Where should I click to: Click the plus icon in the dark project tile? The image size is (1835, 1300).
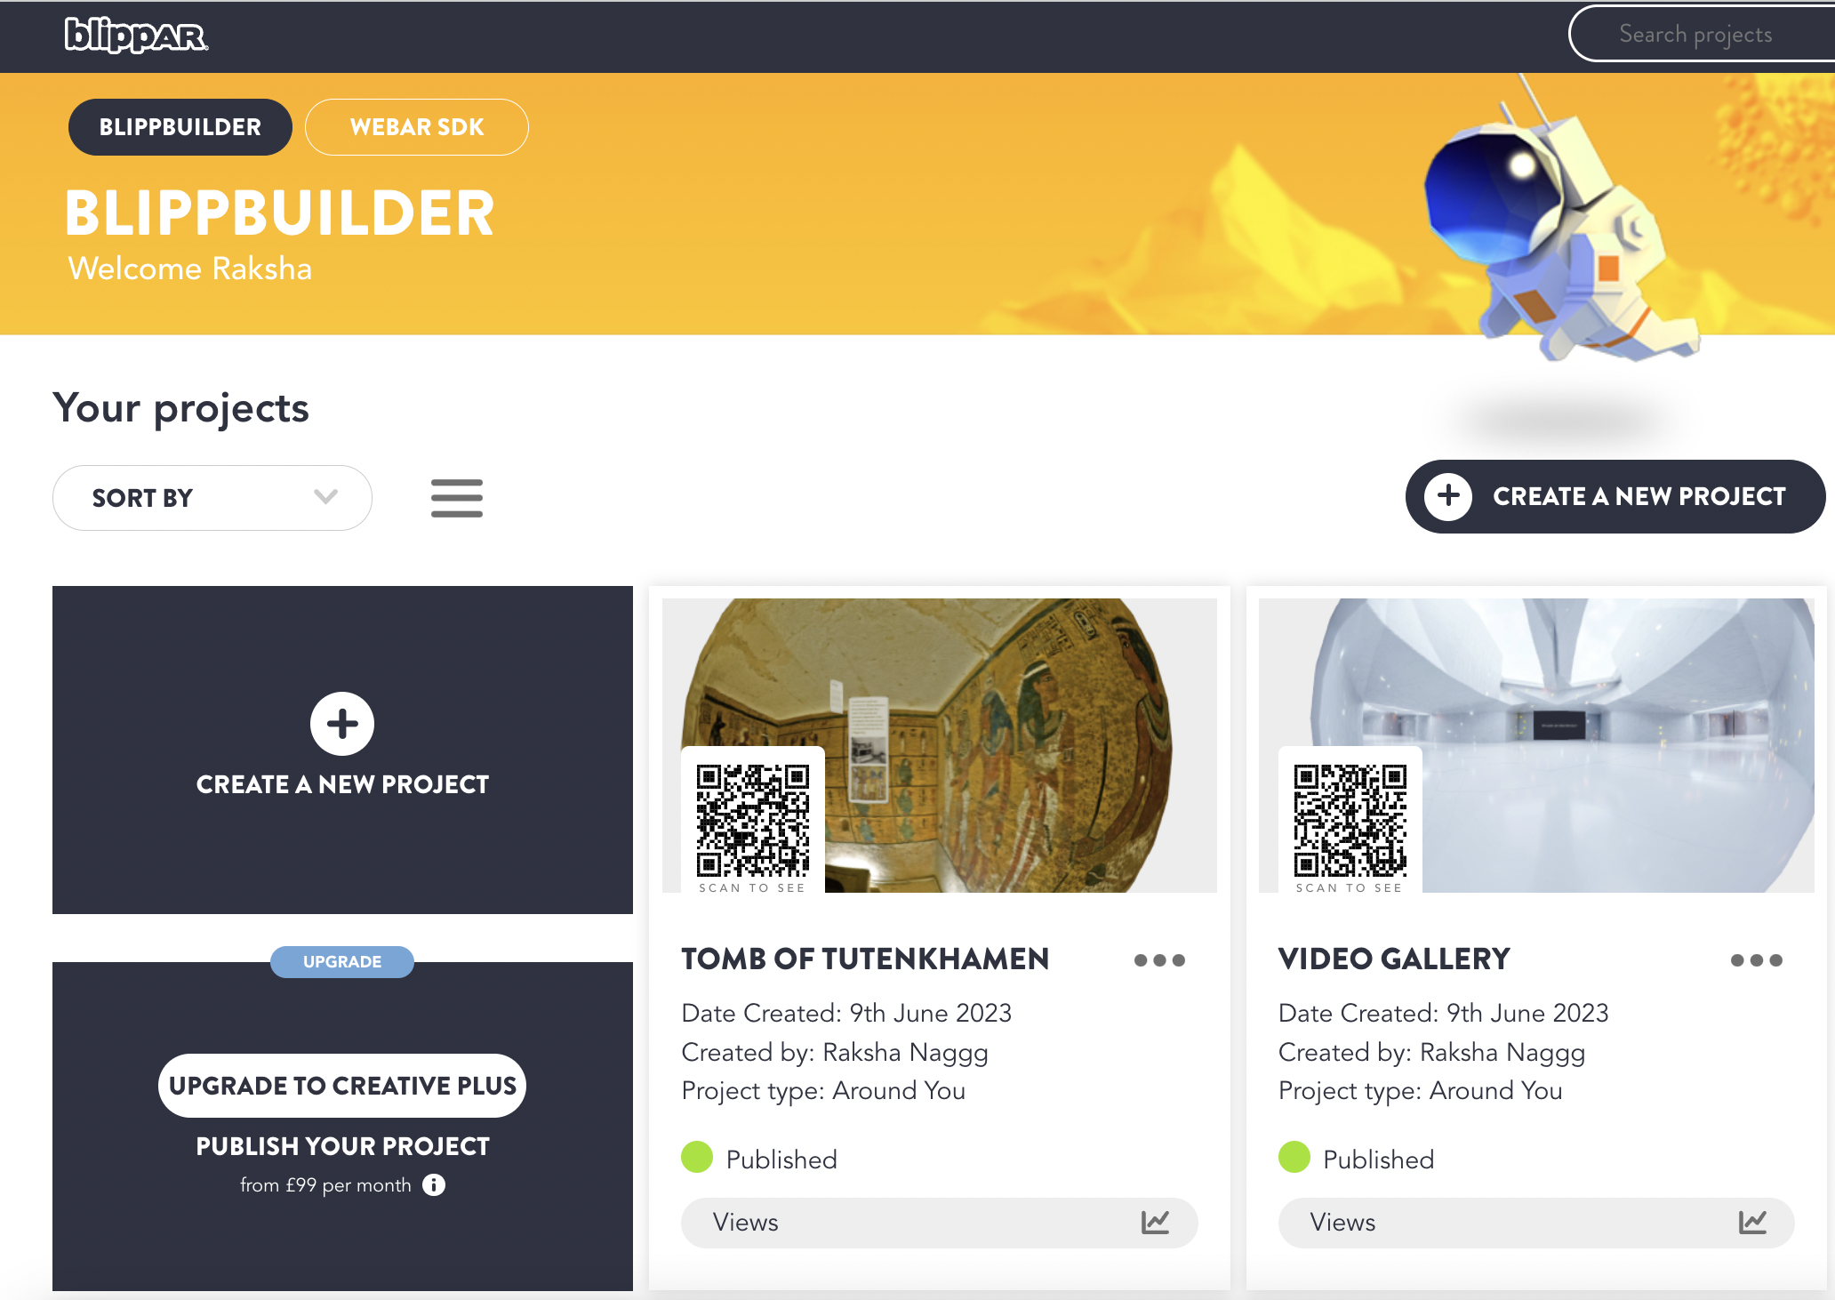tap(342, 724)
